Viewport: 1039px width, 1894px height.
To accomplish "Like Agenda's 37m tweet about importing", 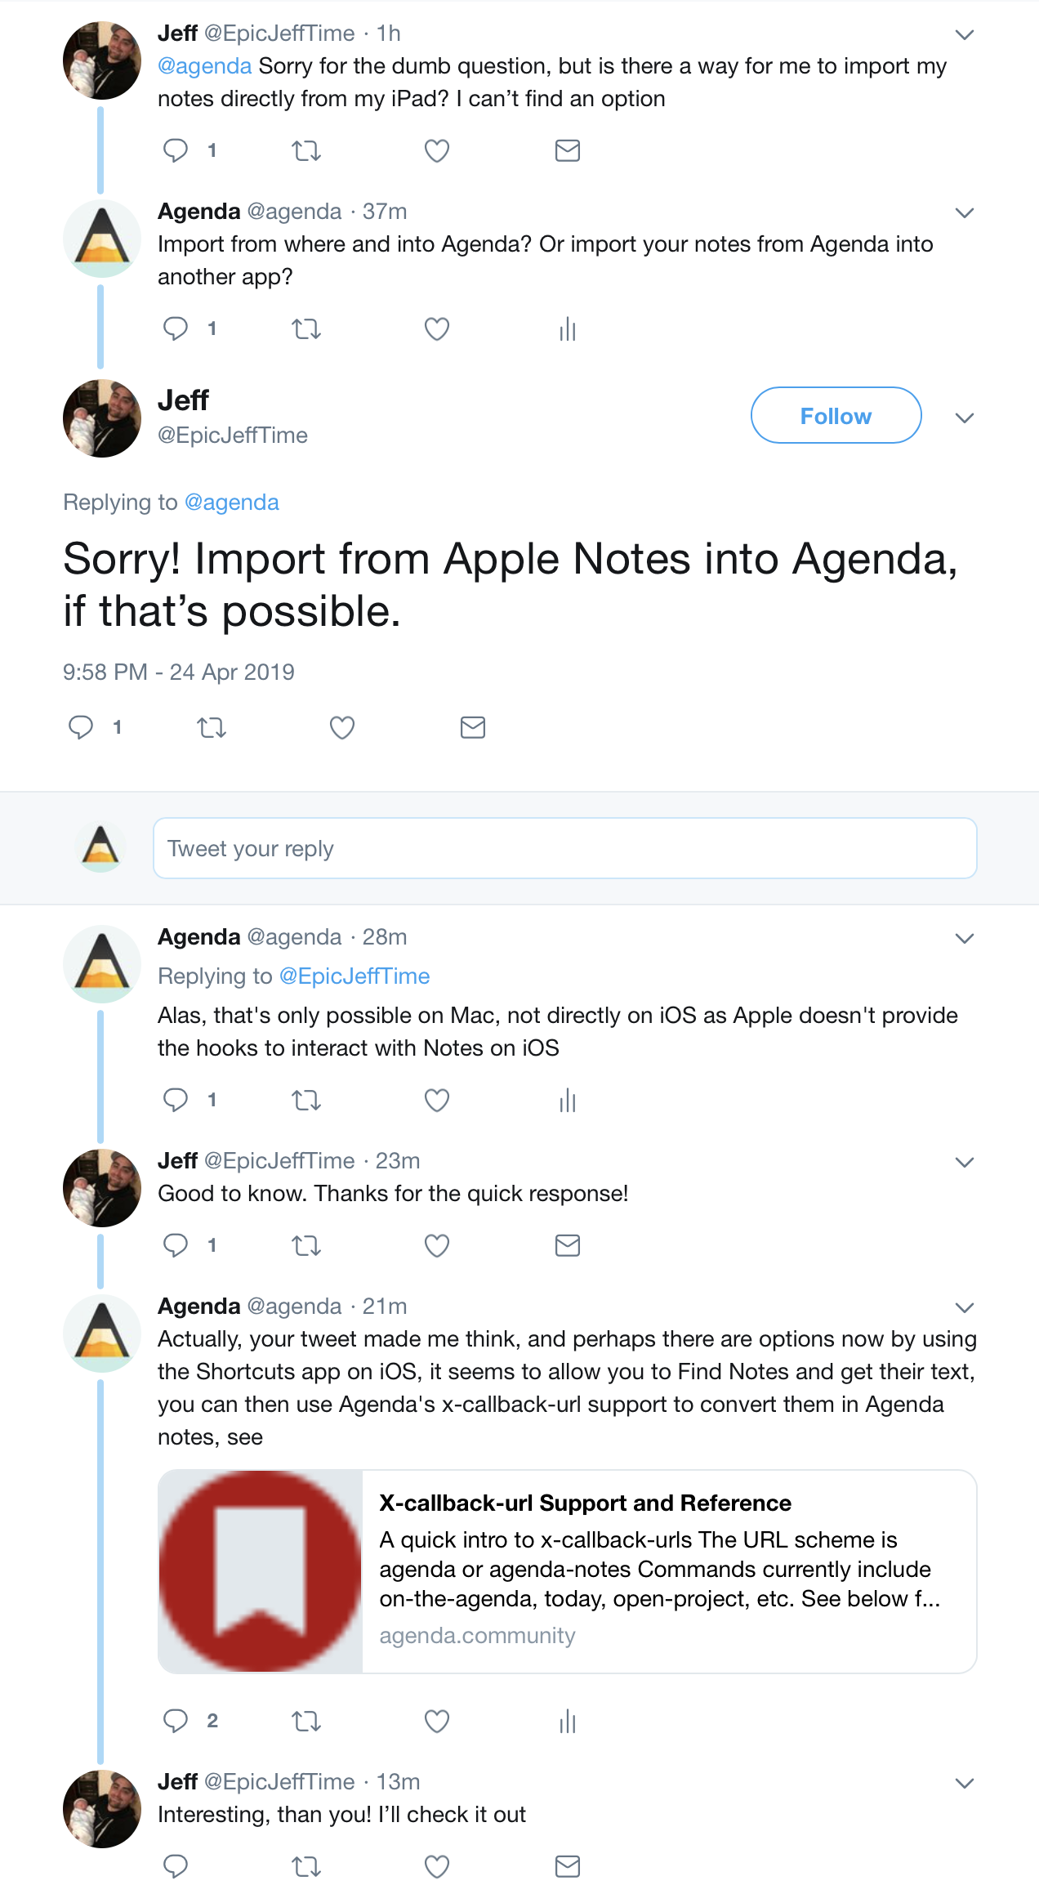I will [x=437, y=328].
